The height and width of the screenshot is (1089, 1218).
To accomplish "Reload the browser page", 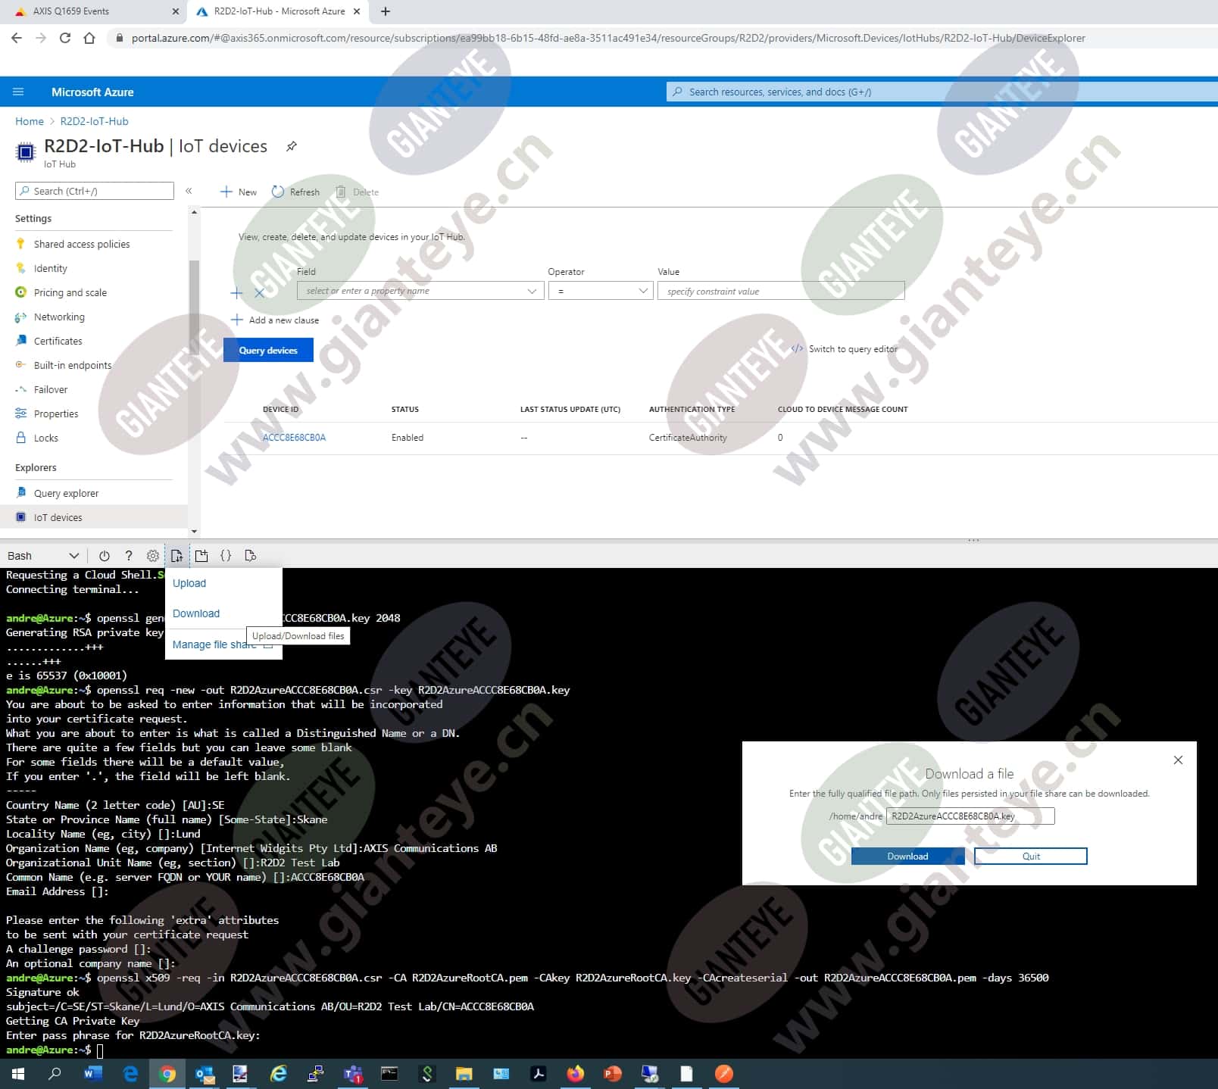I will 65,38.
